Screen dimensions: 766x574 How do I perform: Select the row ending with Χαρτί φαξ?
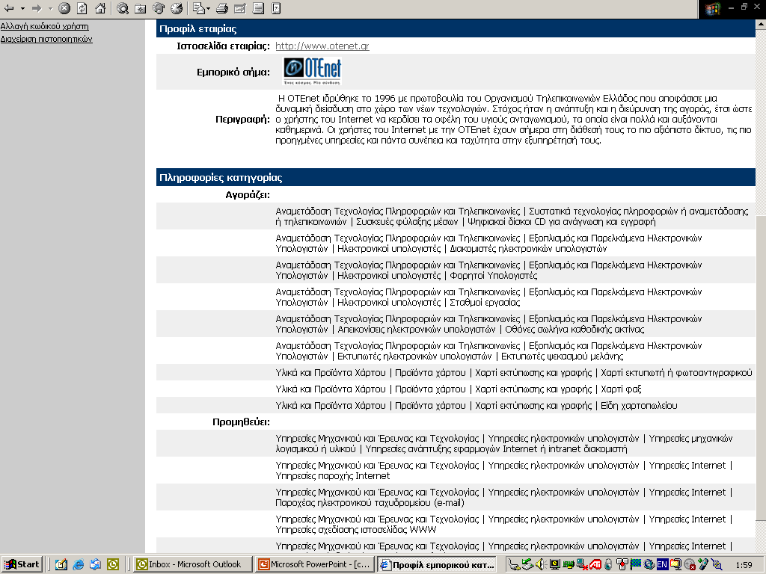pyautogui.click(x=456, y=389)
